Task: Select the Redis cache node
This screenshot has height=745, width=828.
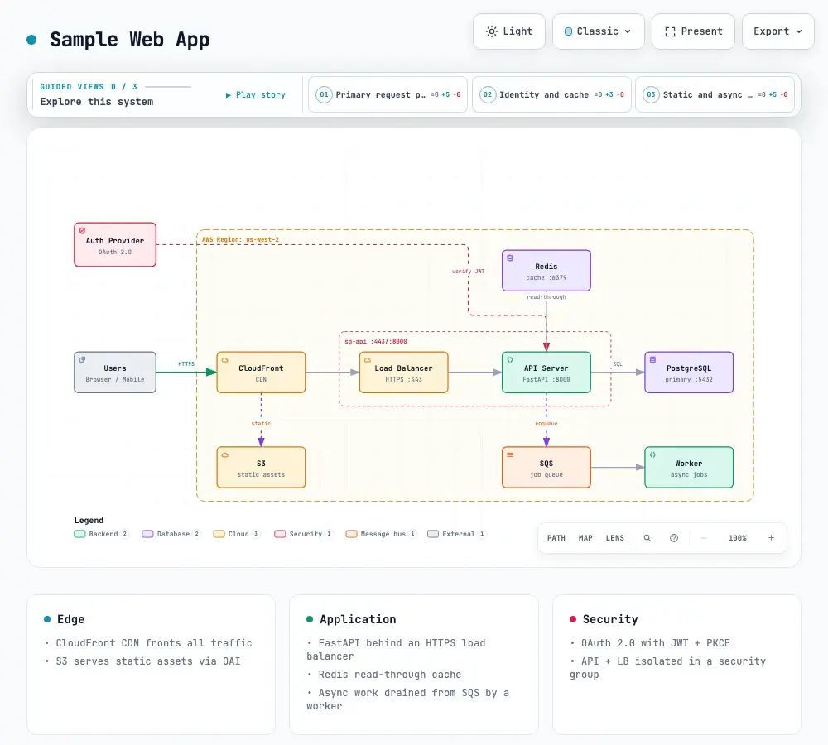Action: tap(546, 271)
